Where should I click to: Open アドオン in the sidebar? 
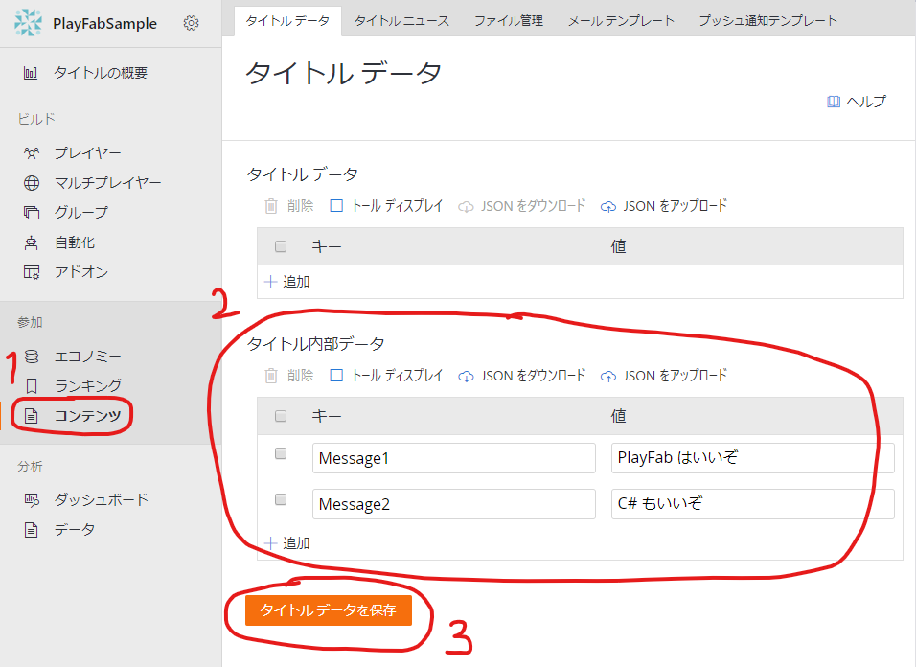[81, 272]
